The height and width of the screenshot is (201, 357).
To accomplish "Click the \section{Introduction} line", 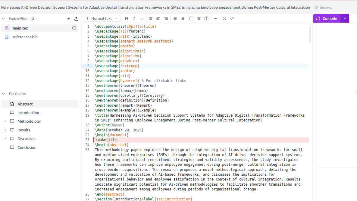I will 143,199.
